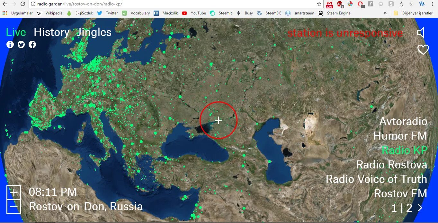Open the Adblock Plus extension
Image resolution: width=438 pixels, height=223 pixels.
point(340,4)
